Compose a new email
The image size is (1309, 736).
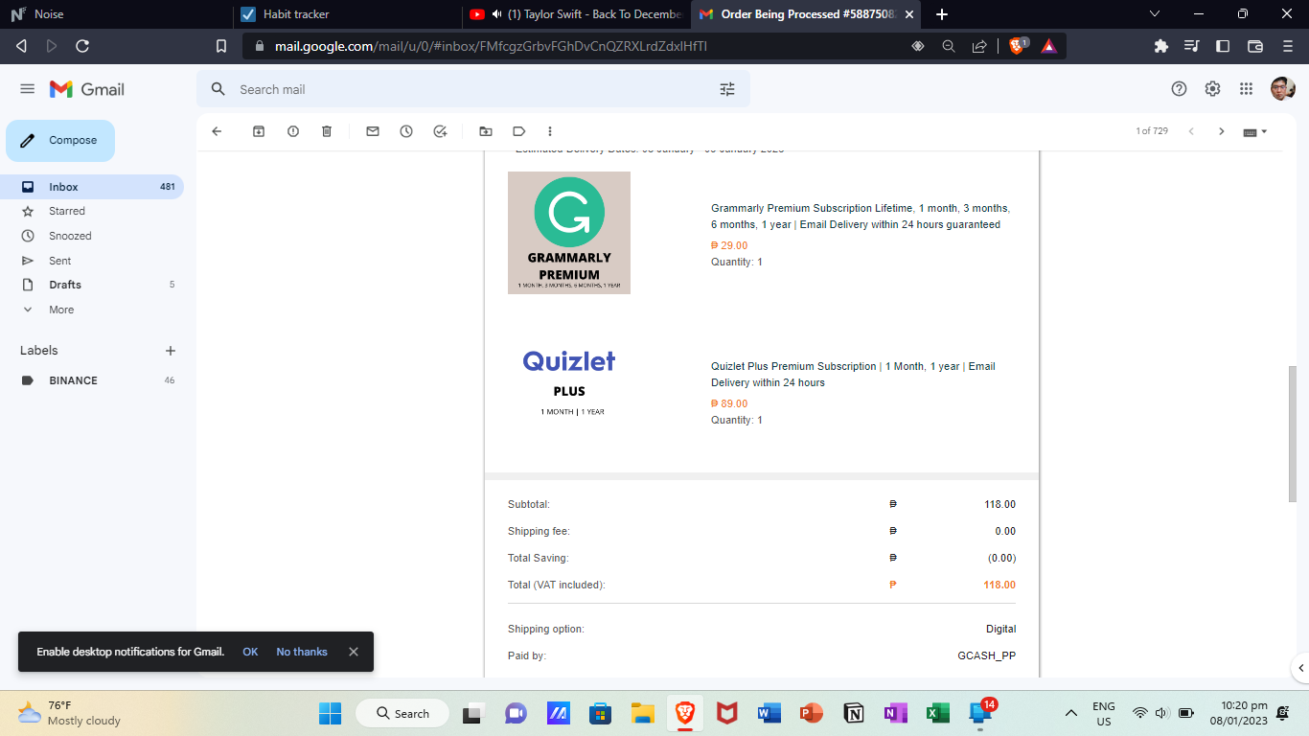coord(60,141)
